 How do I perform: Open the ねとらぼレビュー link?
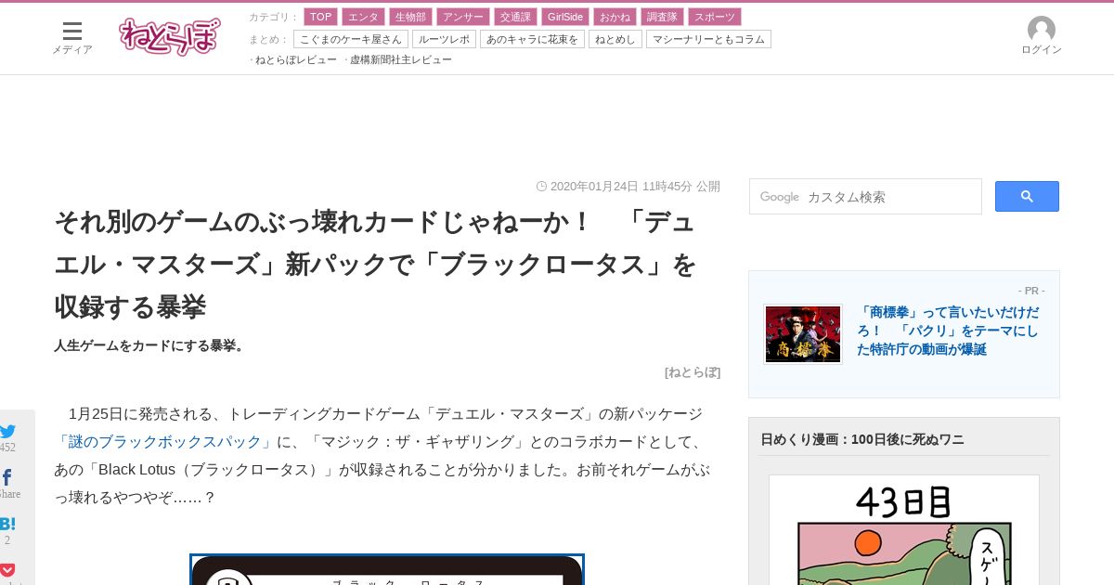click(296, 59)
